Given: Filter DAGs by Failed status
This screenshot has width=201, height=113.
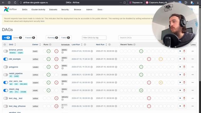Looking at the screenshot, I should 66,38.
